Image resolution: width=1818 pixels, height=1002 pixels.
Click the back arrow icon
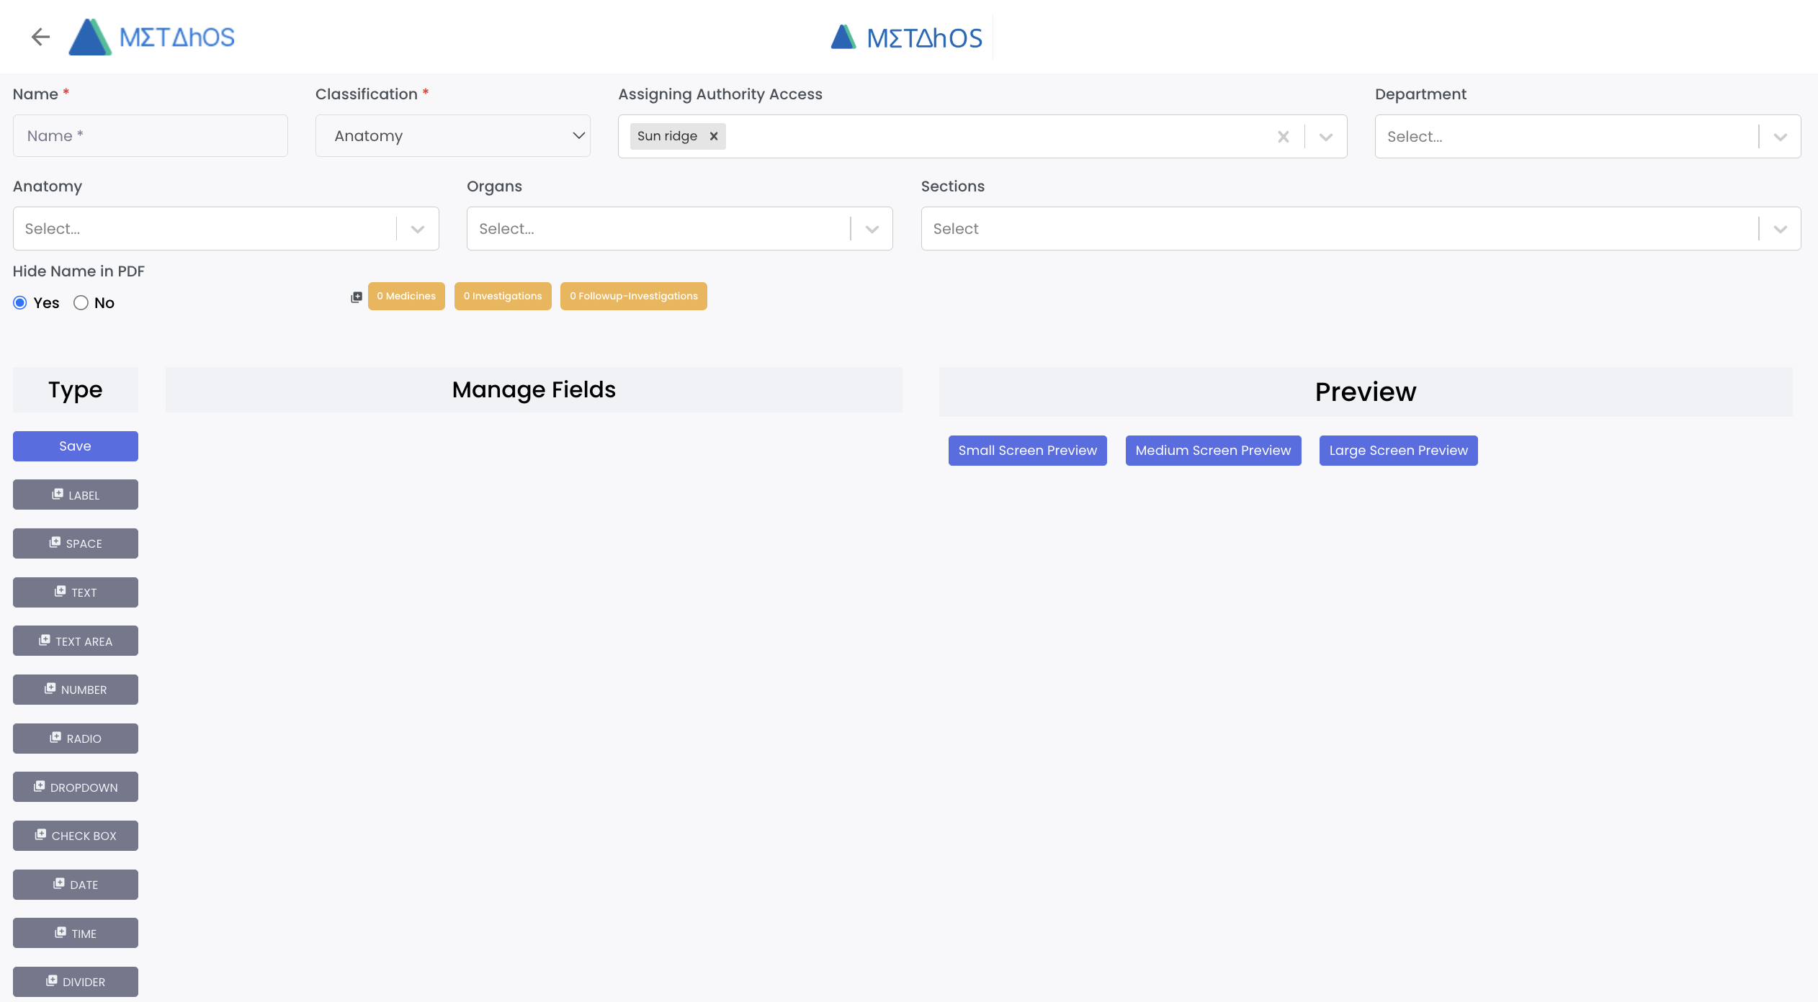(40, 37)
